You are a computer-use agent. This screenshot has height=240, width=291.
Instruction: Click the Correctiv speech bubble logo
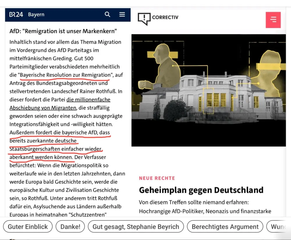click(144, 19)
